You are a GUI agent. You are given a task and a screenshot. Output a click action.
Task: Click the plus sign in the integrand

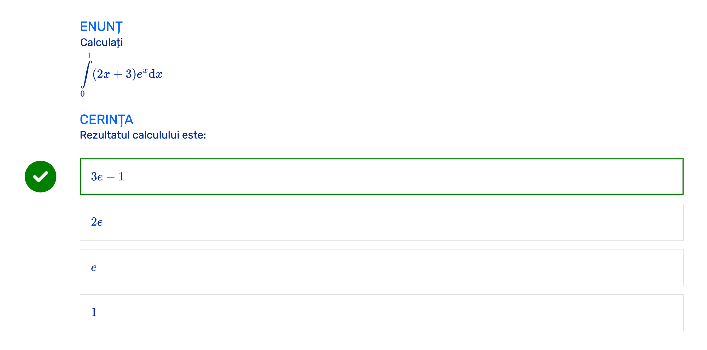[118, 74]
